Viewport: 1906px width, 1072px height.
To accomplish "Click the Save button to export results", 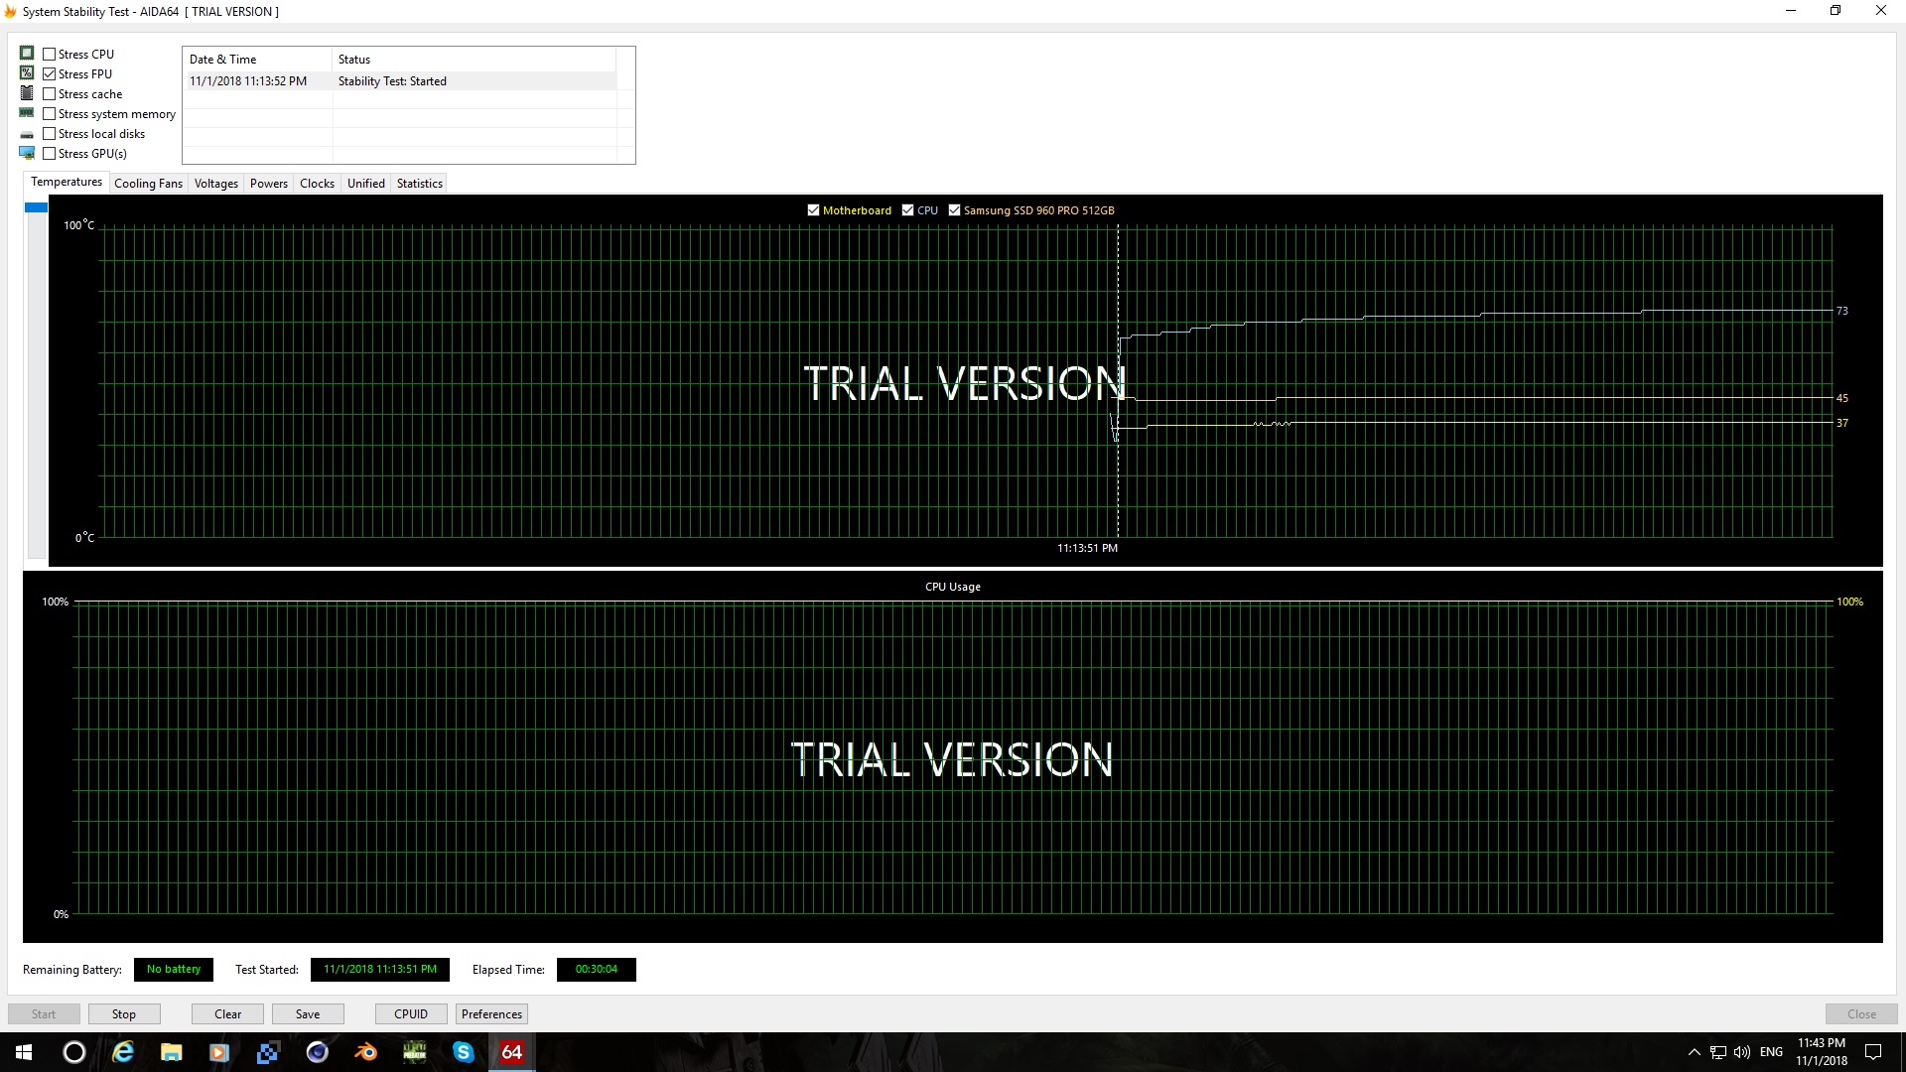I will (308, 1013).
